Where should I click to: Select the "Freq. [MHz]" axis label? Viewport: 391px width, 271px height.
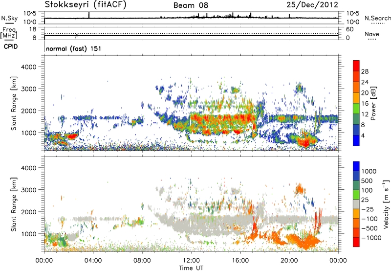tap(9, 33)
